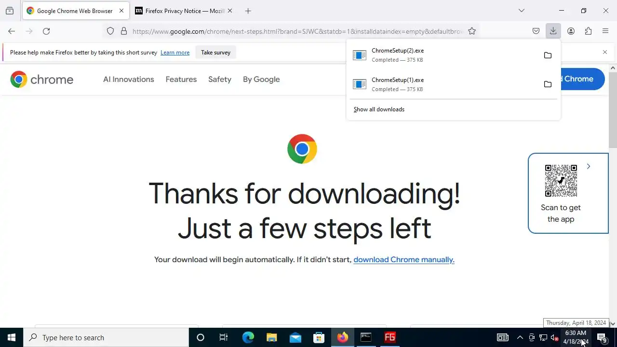Screen dimensions: 617x347
Task: Open Safety menu item
Action: tap(220, 80)
